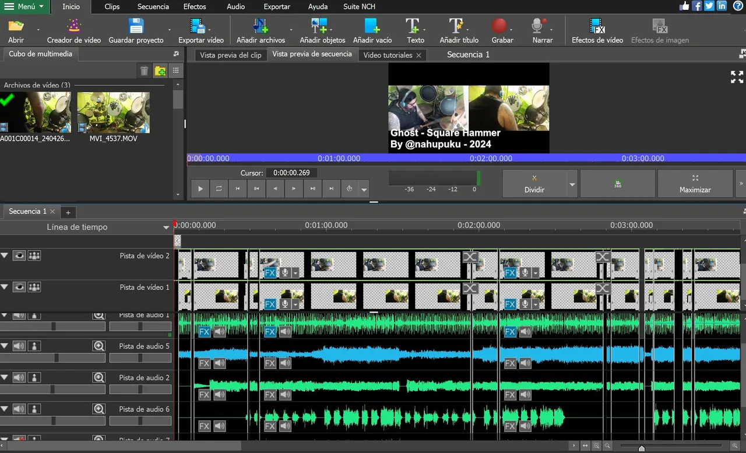Click the Exportar vídeo icon
The height and width of the screenshot is (453, 746).
tap(198, 26)
